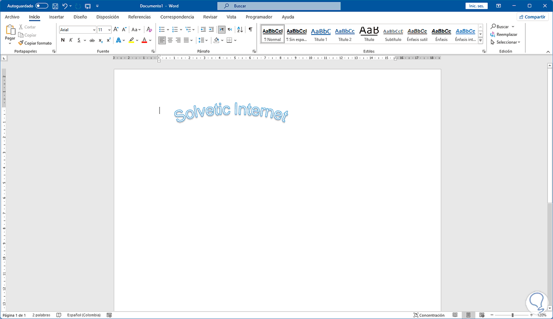Save the document with the floppy disk icon
This screenshot has height=319, width=553.
click(x=55, y=6)
